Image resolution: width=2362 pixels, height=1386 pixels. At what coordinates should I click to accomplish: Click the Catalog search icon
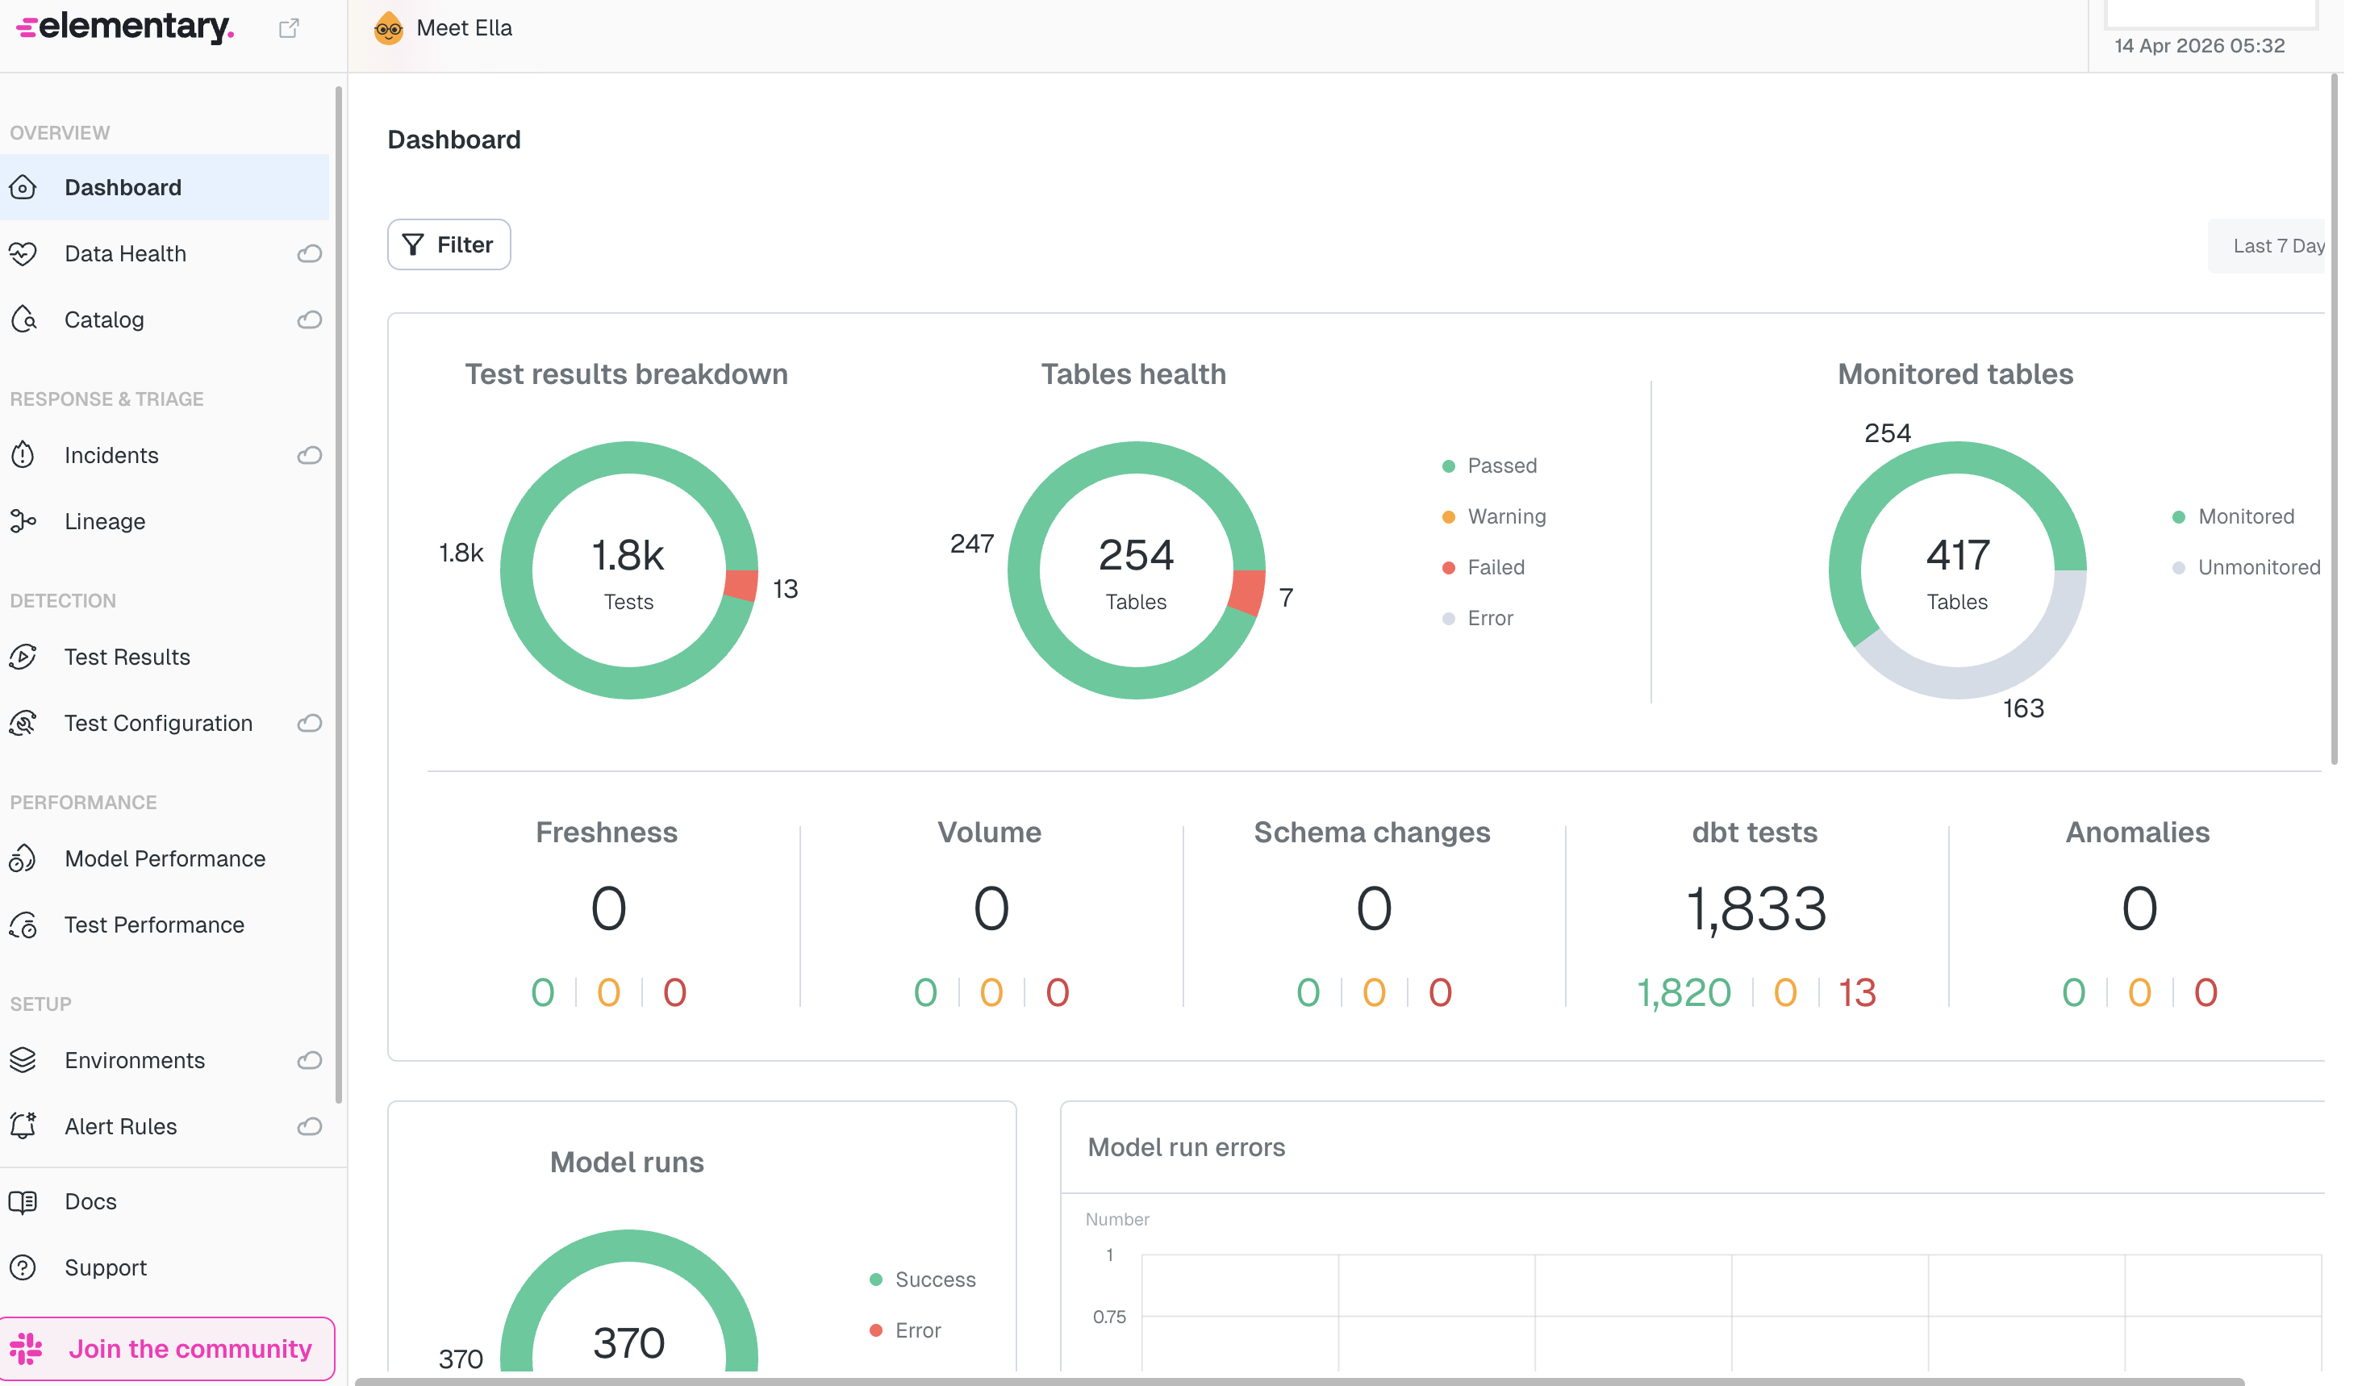click(x=23, y=319)
